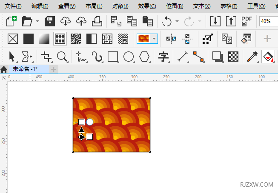Switch to 未命名 -1* document tab
This screenshot has width=278, height=193.
pyautogui.click(x=29, y=69)
